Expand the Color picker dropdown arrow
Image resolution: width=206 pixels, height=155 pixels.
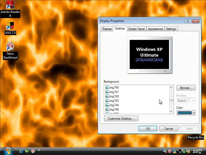click(x=194, y=113)
